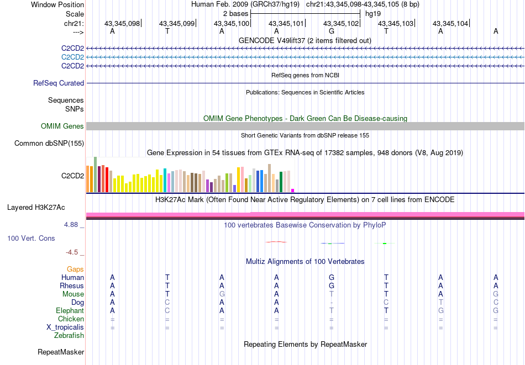Click the Chicken alignment row label

[71, 319]
